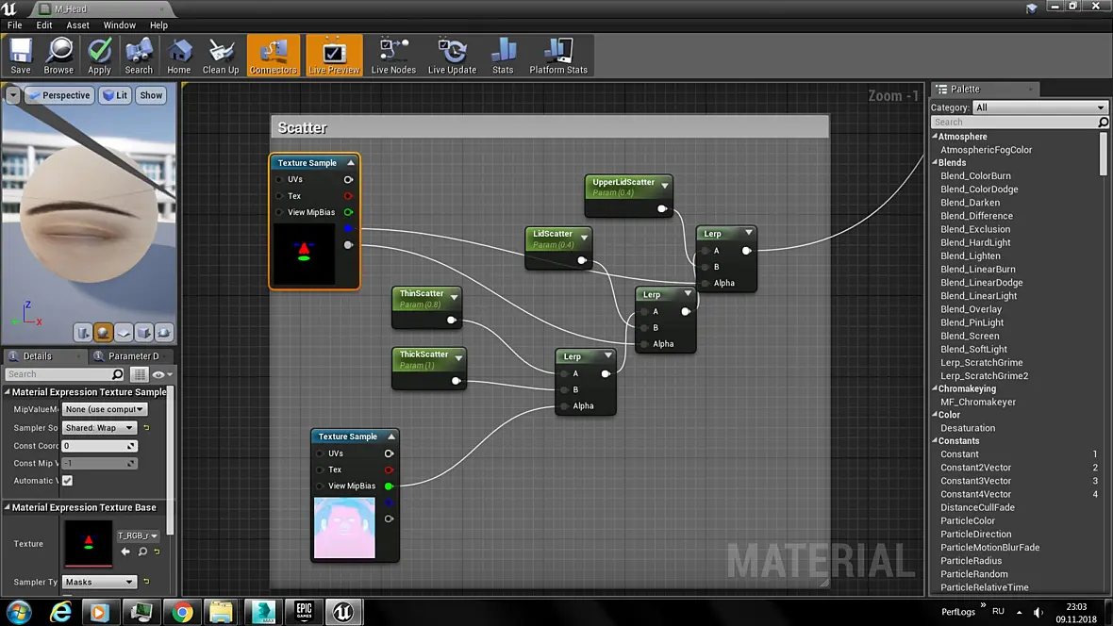Open Internet Explorer from the taskbar
1113x626 pixels.
click(60, 612)
